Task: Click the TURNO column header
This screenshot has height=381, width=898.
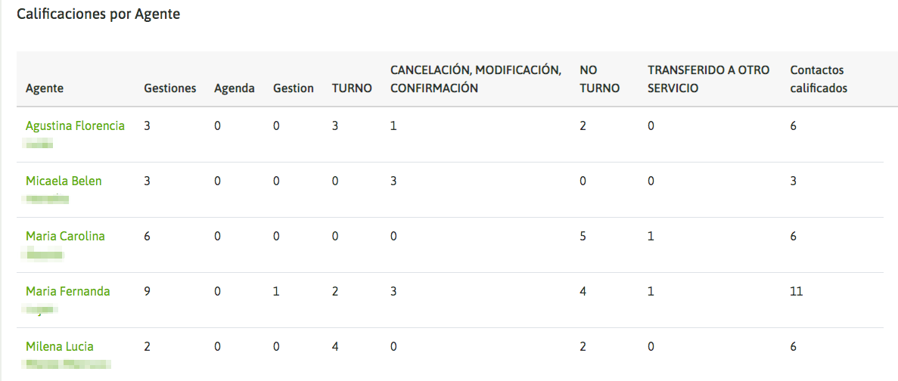Action: click(x=352, y=88)
